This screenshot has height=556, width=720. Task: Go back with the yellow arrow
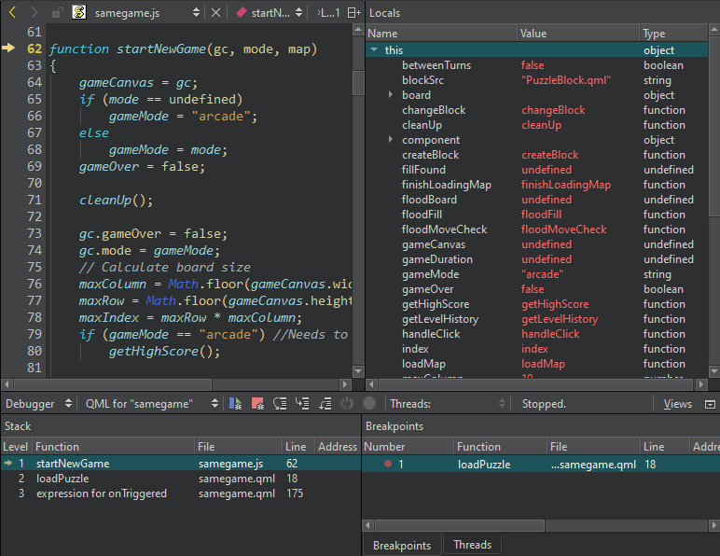tap(12, 12)
